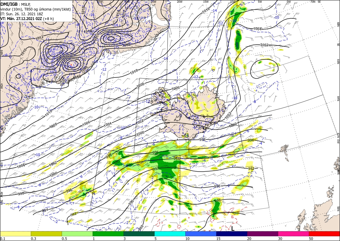The height and width of the screenshot is (241, 340).
Task: Pick the dark green 3–5 legend swatch
Action: click(x=139, y=234)
